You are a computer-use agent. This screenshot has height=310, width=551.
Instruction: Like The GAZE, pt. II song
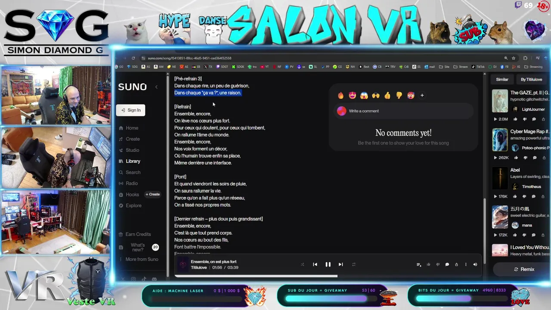coord(516,119)
